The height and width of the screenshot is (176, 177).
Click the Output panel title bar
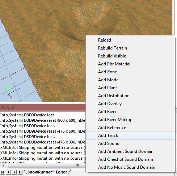(43, 108)
